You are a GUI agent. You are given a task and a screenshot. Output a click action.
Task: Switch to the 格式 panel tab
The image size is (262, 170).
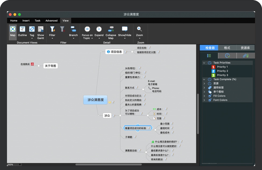point(227,48)
